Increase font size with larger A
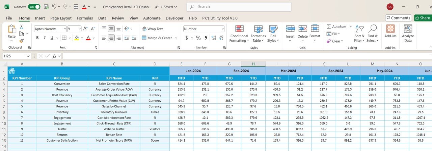Screen dimensions: 432x151 coord(85,29)
